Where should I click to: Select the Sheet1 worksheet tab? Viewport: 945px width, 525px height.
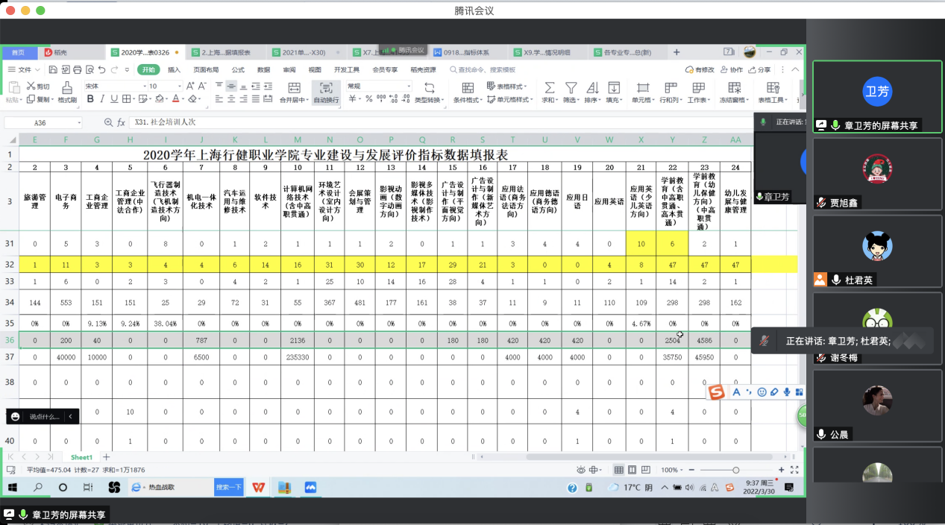(x=81, y=457)
